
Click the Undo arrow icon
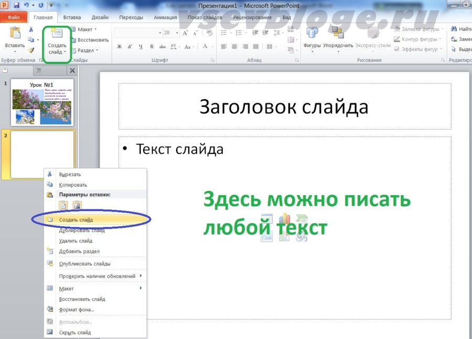point(26,5)
